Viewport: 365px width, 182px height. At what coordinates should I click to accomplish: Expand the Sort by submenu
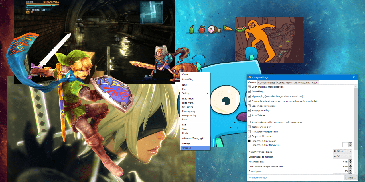pyautogui.click(x=195, y=93)
